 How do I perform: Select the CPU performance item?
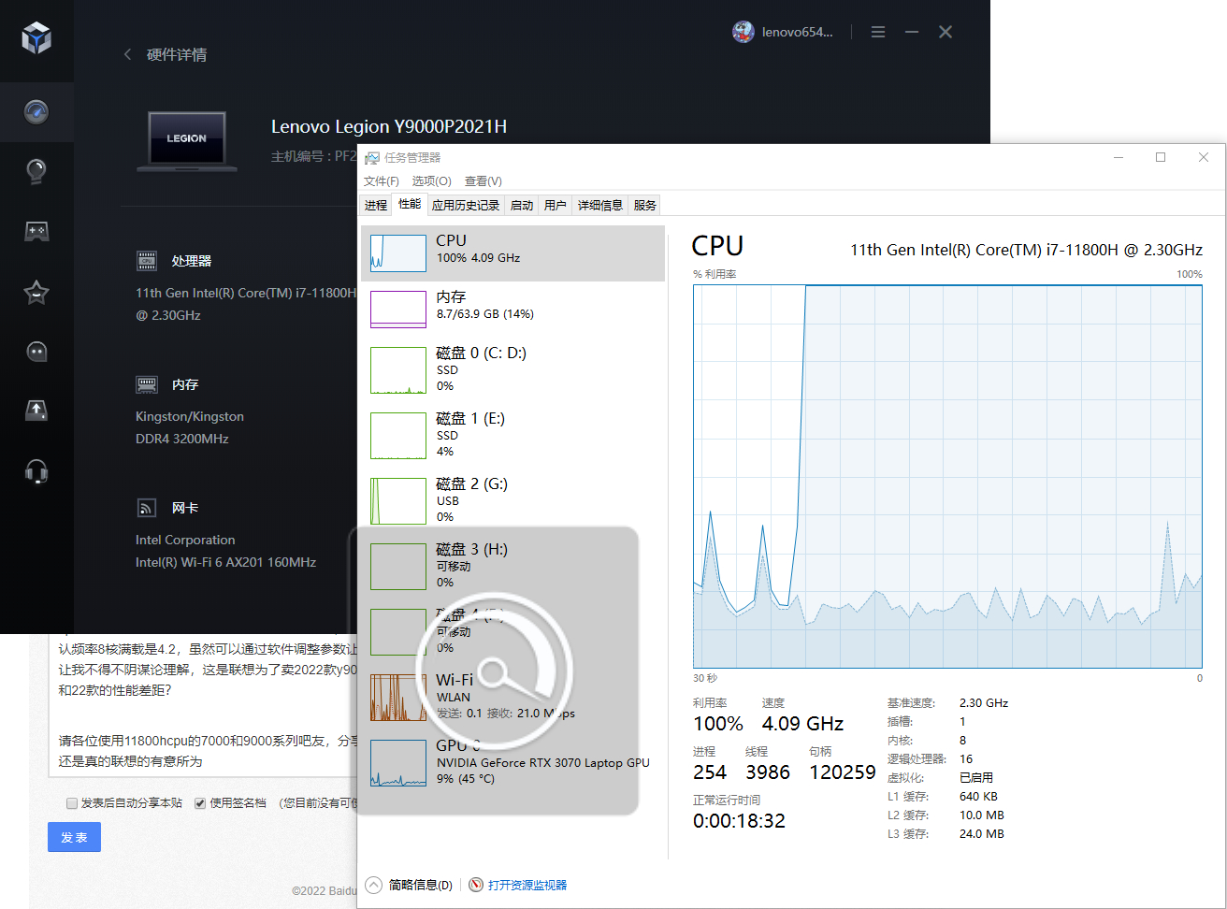[513, 253]
